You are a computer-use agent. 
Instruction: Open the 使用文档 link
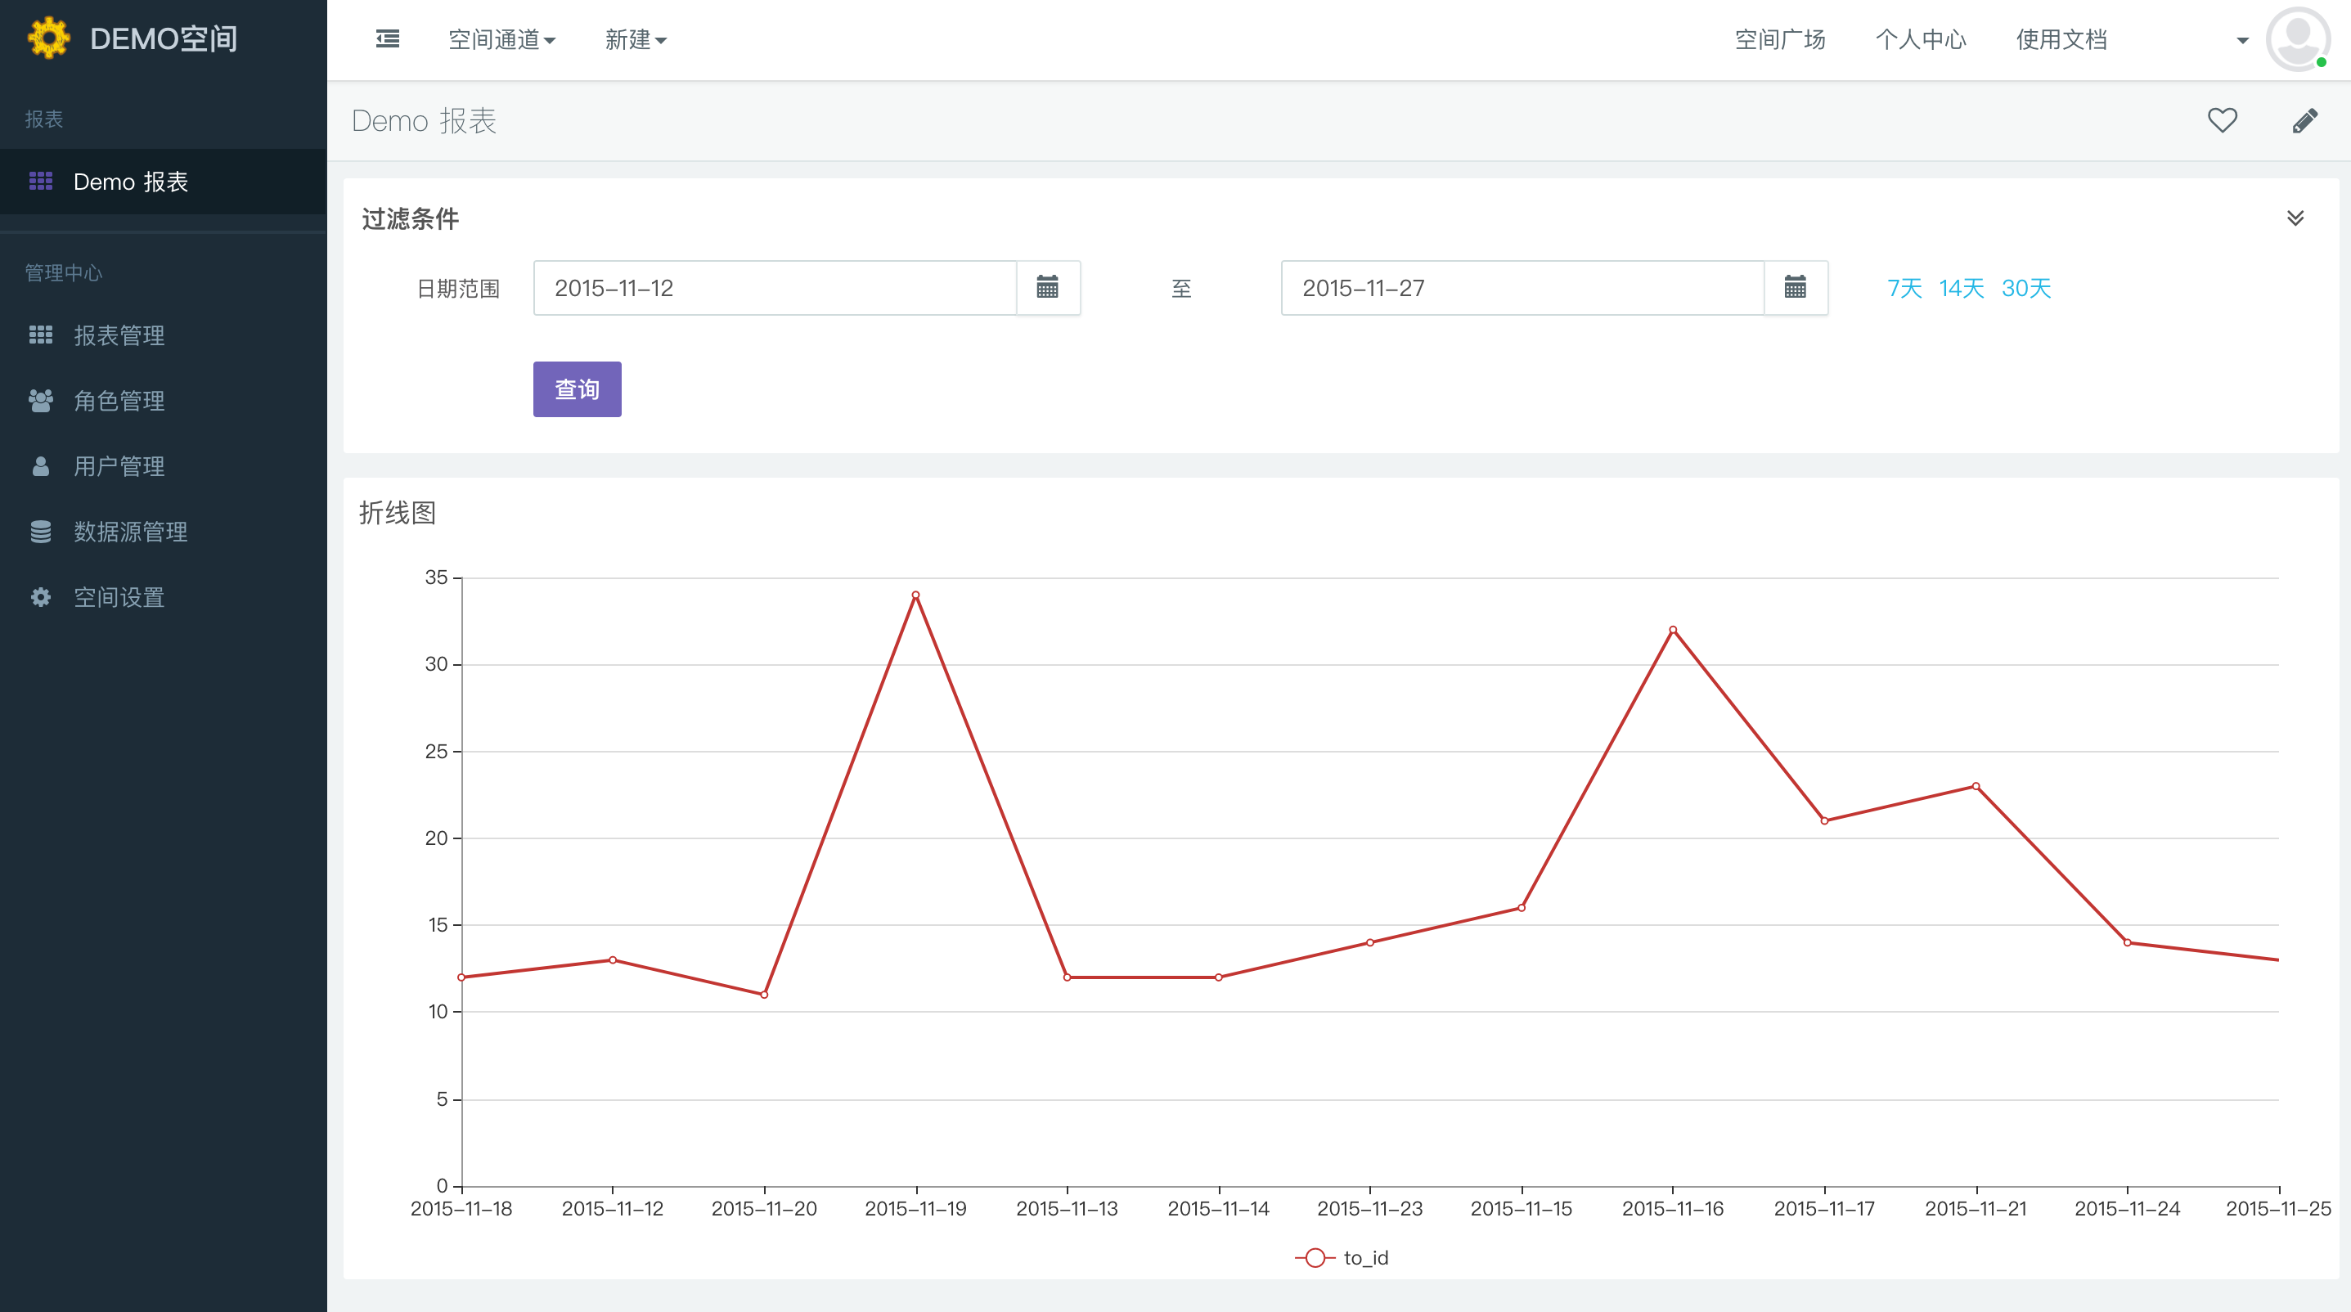[2061, 39]
